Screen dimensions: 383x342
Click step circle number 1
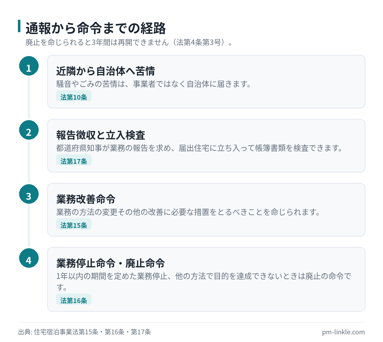[x=29, y=66]
